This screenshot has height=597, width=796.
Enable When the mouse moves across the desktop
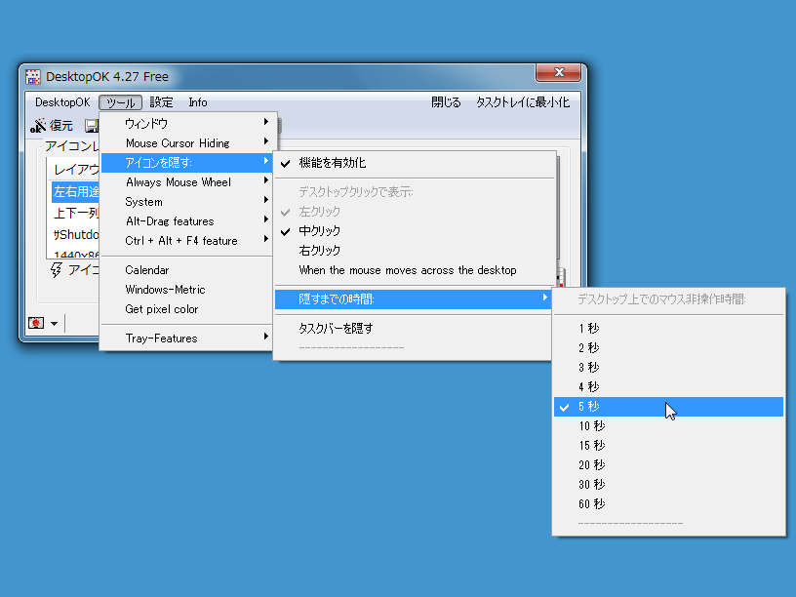point(415,270)
